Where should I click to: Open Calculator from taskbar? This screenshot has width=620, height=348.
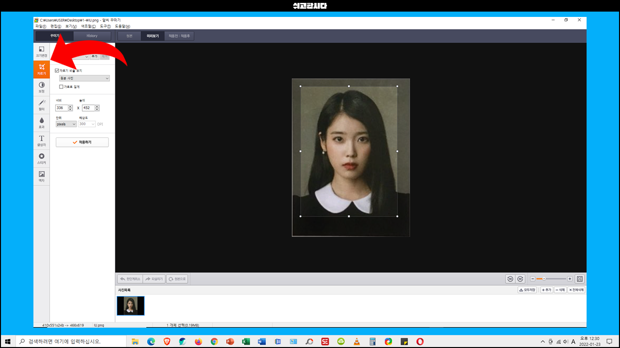click(x=372, y=341)
